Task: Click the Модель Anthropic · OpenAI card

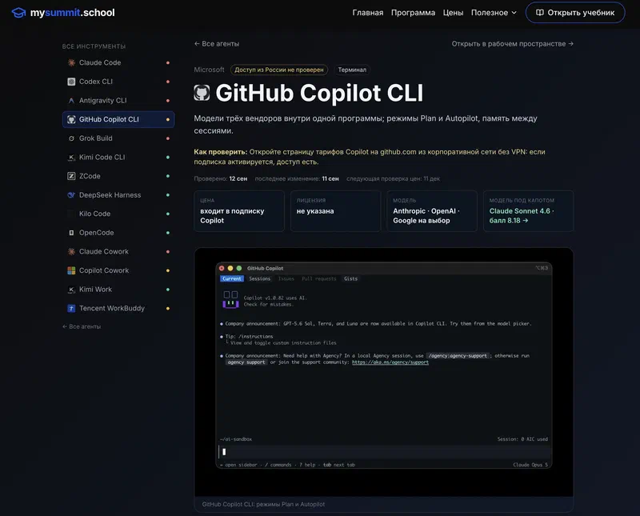Action: point(432,211)
